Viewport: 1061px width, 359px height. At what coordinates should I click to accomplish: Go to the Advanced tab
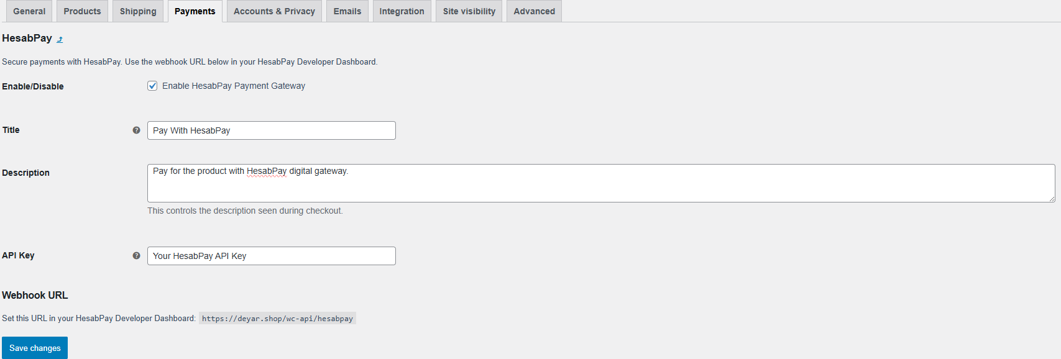535,11
